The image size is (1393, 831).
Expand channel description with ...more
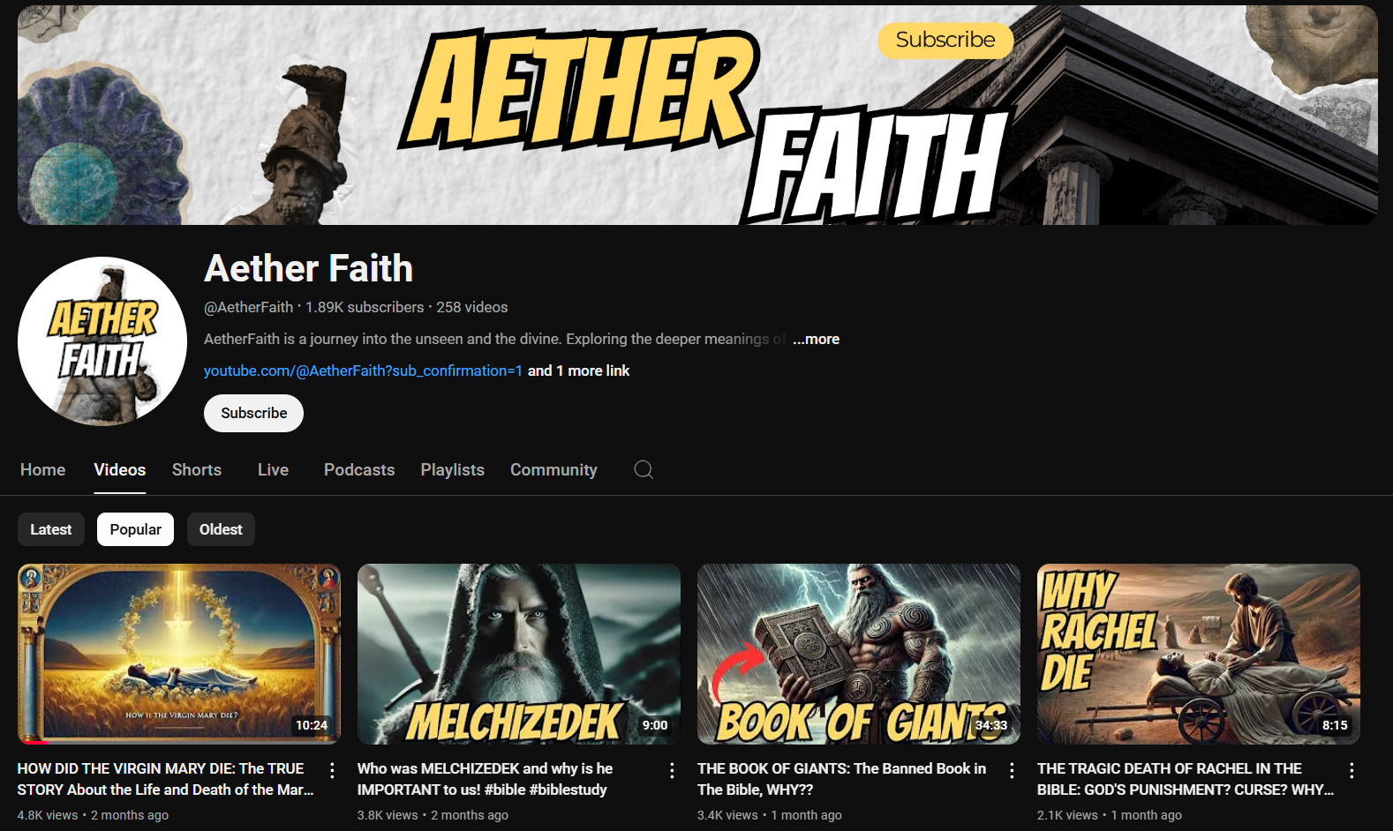pyautogui.click(x=816, y=339)
